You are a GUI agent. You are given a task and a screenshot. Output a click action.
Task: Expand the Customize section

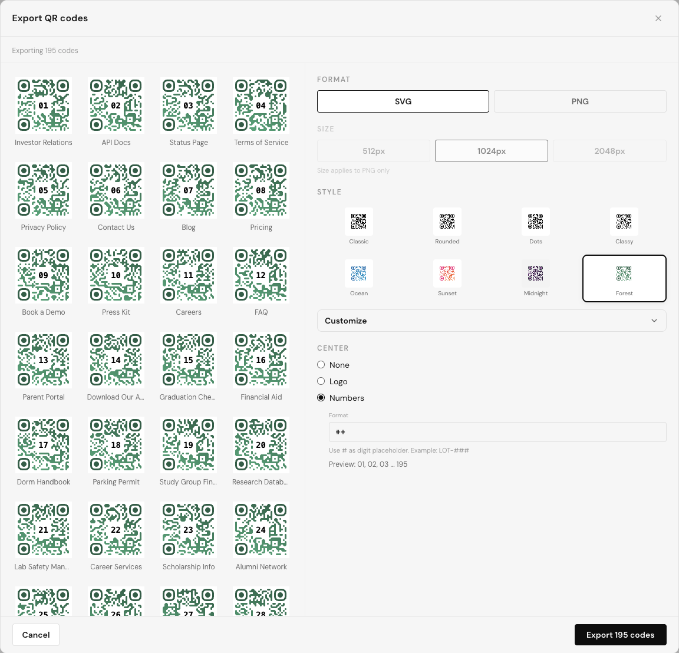[x=492, y=321]
